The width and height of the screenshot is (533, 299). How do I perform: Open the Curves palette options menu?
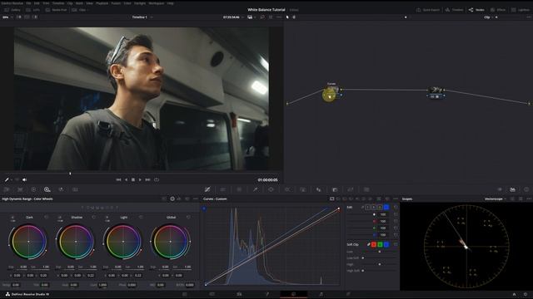click(x=396, y=199)
